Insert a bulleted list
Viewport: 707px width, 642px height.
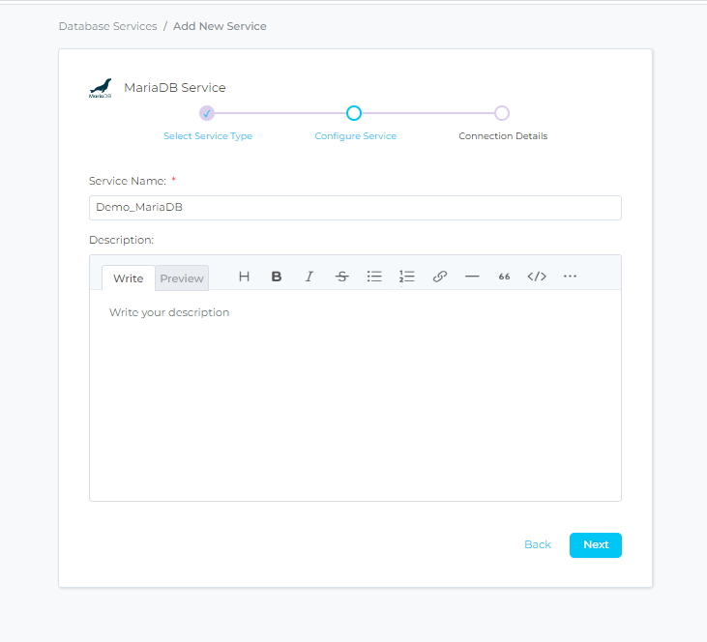[x=374, y=277]
